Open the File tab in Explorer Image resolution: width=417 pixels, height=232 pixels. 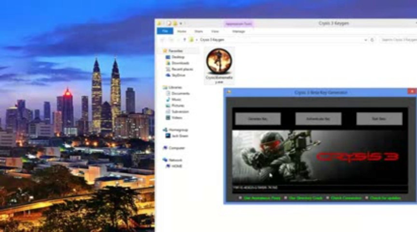click(165, 31)
